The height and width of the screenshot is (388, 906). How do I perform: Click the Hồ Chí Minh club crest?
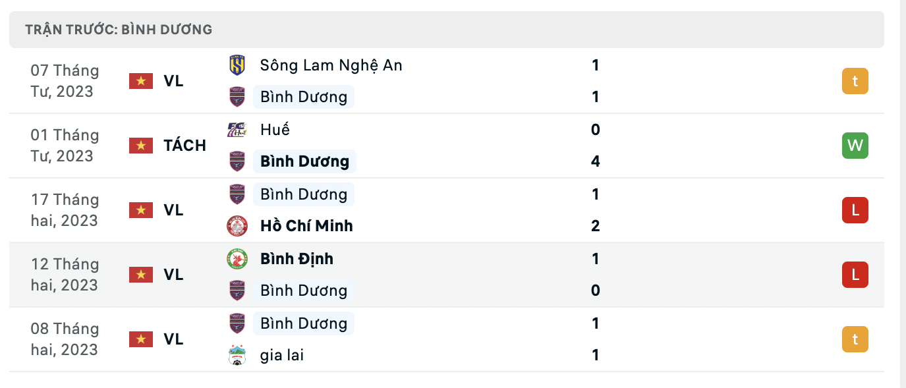pos(237,225)
